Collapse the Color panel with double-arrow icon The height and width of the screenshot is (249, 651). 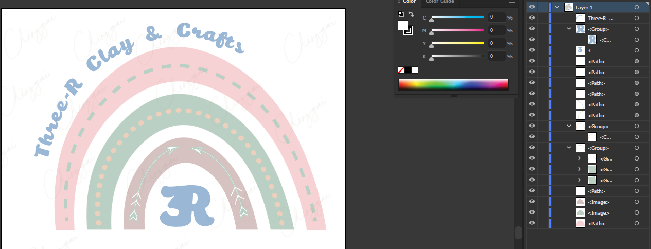pos(398,2)
